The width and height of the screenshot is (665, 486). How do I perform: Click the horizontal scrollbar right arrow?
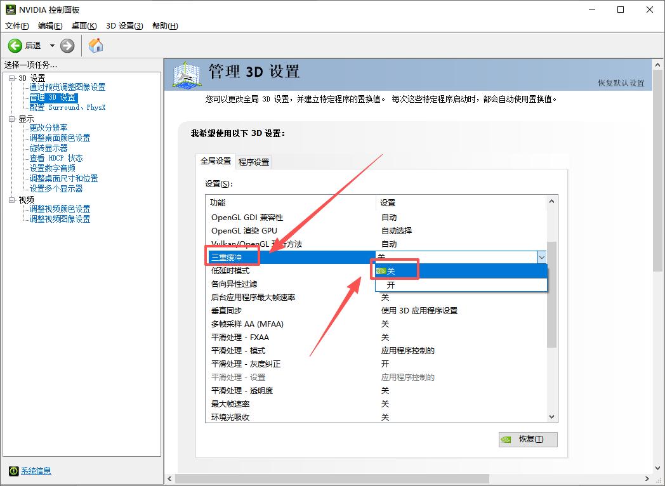[647, 478]
